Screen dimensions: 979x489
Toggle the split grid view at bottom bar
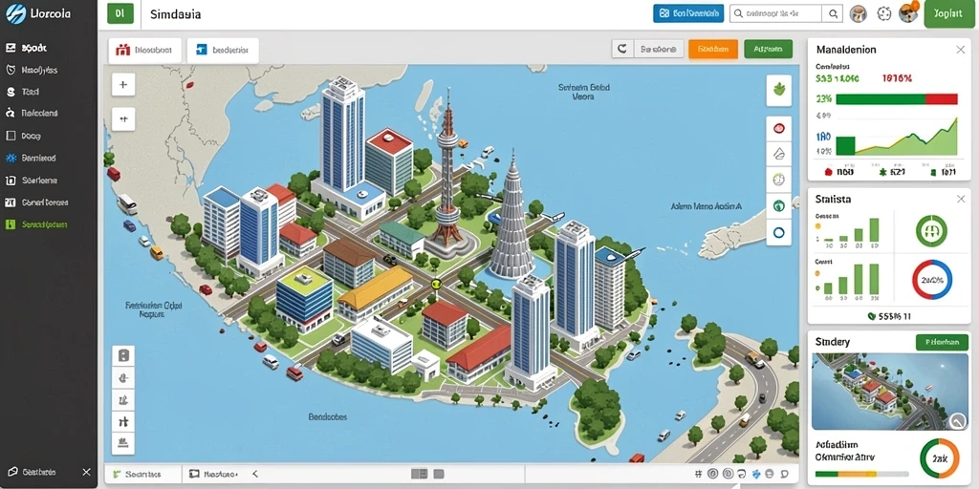(x=419, y=475)
